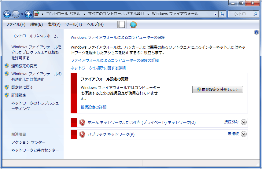This screenshot has height=169, width=262.
Task: Open breadcrumb arrow after すべてのコントロール パネル項目
Action: click(148, 14)
